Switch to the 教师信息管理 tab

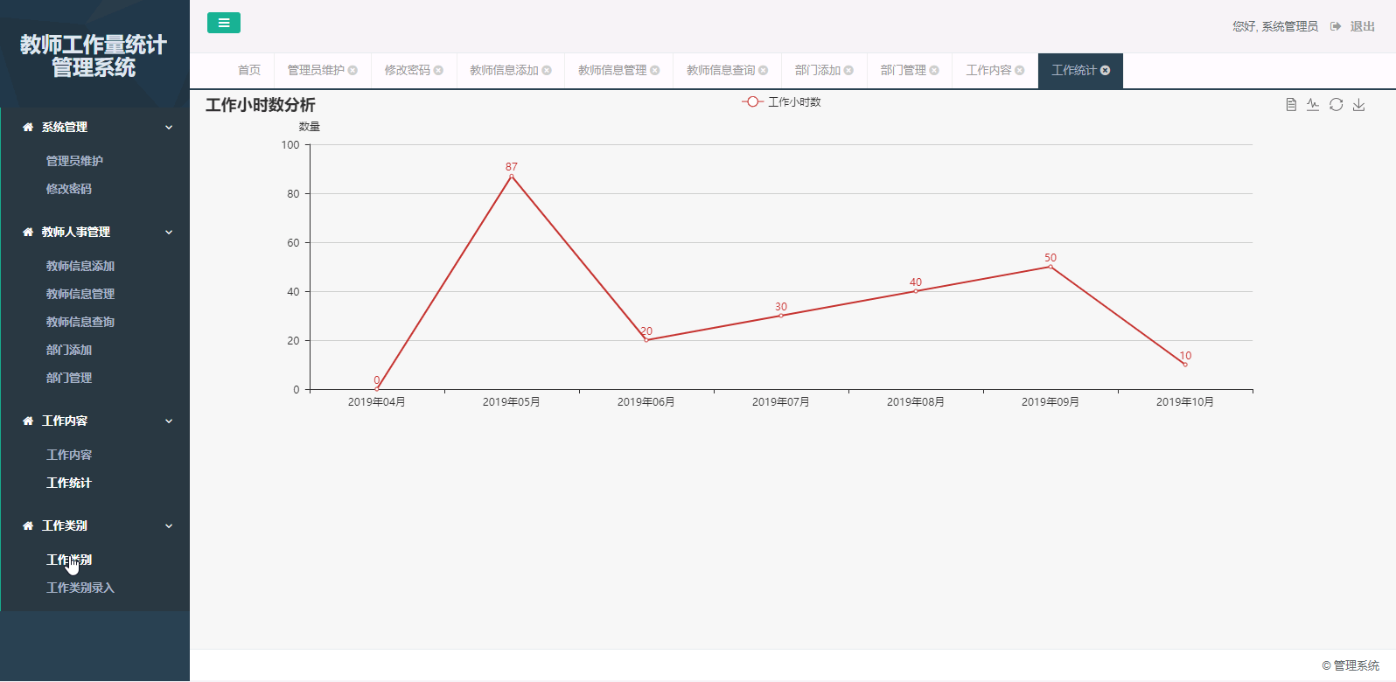pyautogui.click(x=612, y=70)
